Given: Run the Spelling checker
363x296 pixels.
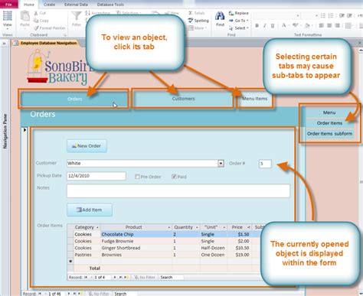Looking at the screenshot, I should pos(198,21).
